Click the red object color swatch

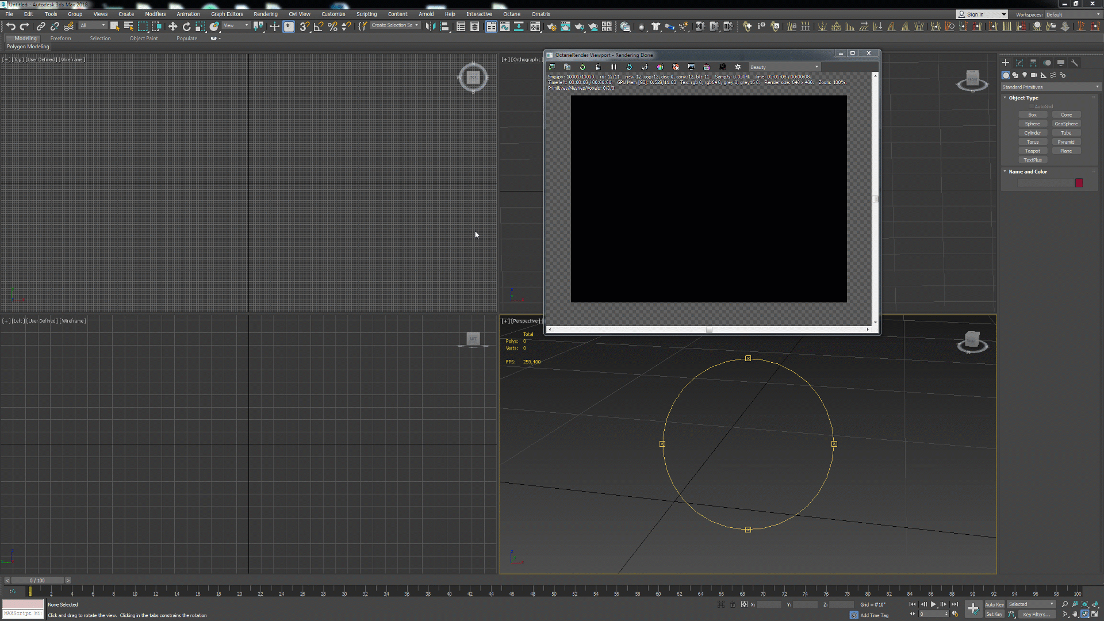[x=1079, y=183]
